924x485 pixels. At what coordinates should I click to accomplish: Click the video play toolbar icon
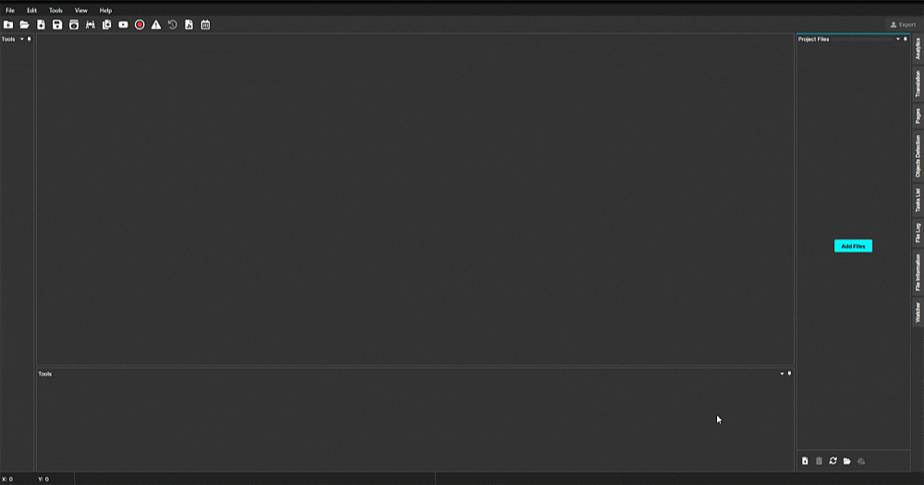coord(123,25)
